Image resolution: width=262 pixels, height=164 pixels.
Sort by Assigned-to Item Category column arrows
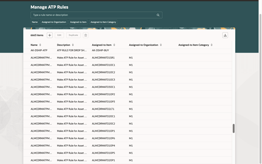point(212,45)
